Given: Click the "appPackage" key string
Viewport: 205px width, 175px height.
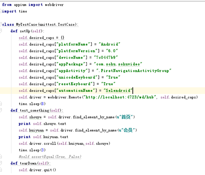Looking at the screenshot, I should [71, 64].
